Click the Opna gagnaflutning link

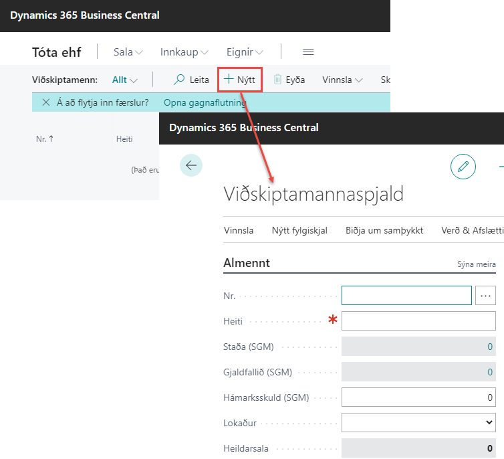tap(205, 102)
